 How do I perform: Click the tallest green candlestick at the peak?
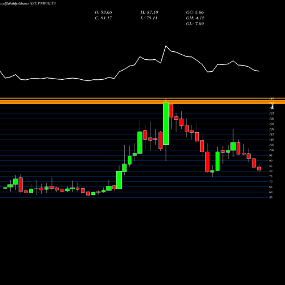[166, 124]
